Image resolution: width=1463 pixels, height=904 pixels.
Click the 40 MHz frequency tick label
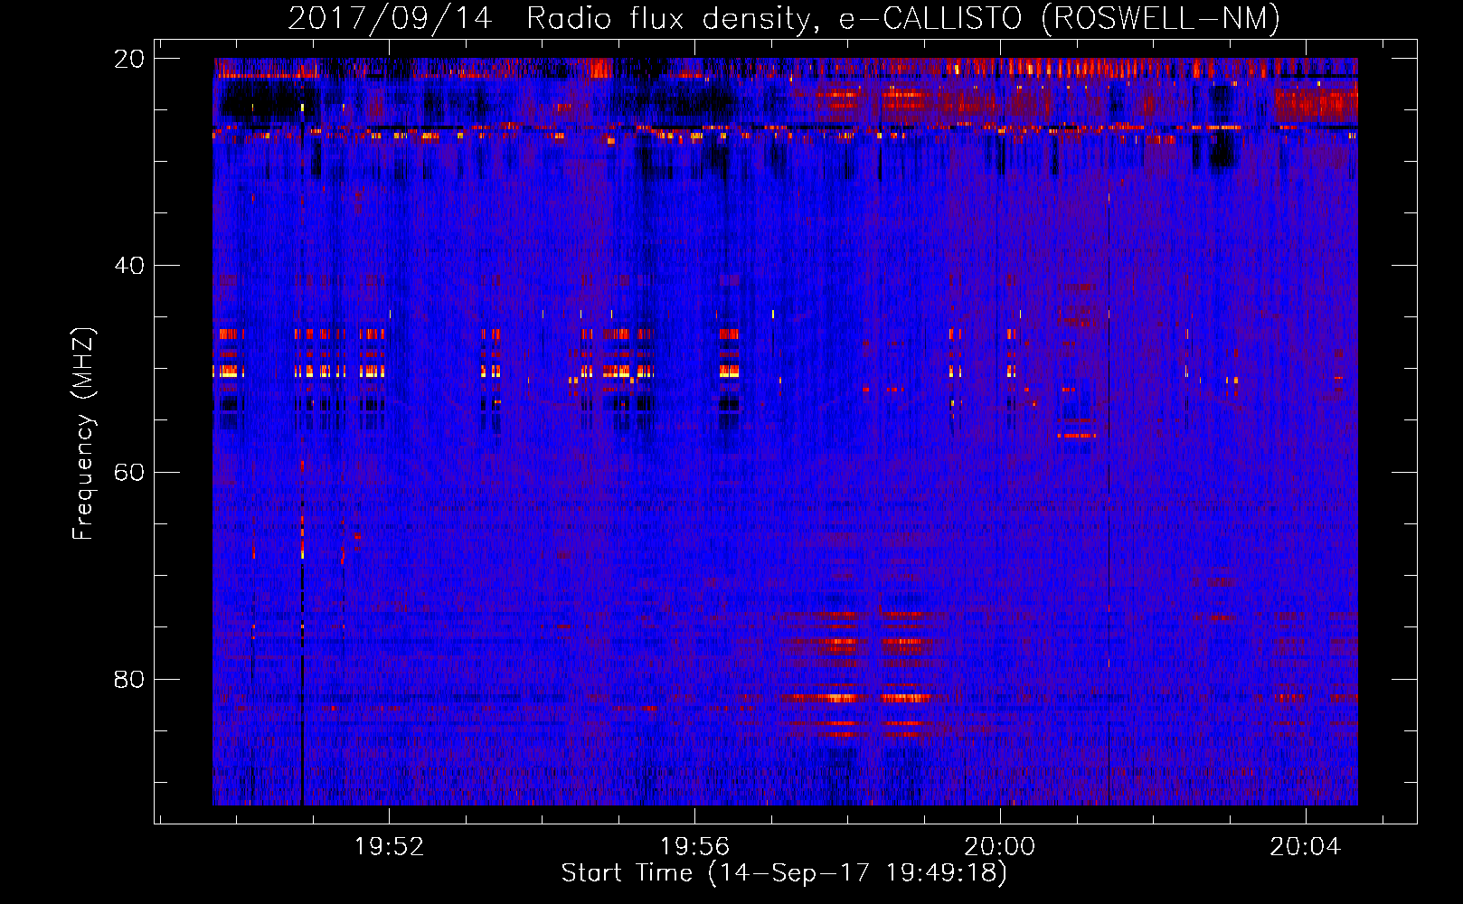click(x=129, y=266)
